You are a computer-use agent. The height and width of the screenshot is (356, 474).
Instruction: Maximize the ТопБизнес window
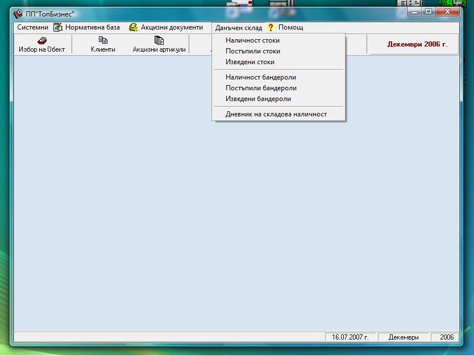[x=429, y=12]
